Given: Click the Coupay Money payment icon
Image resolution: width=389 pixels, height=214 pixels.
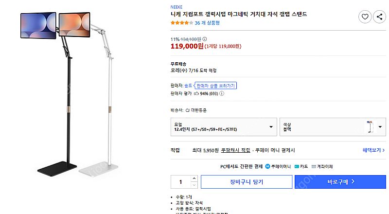Looking at the screenshot, I should pos(267,166).
